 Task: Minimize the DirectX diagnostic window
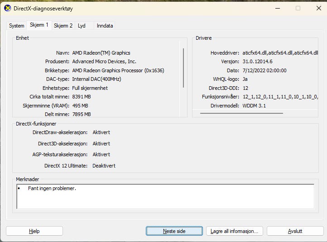point(278,9)
